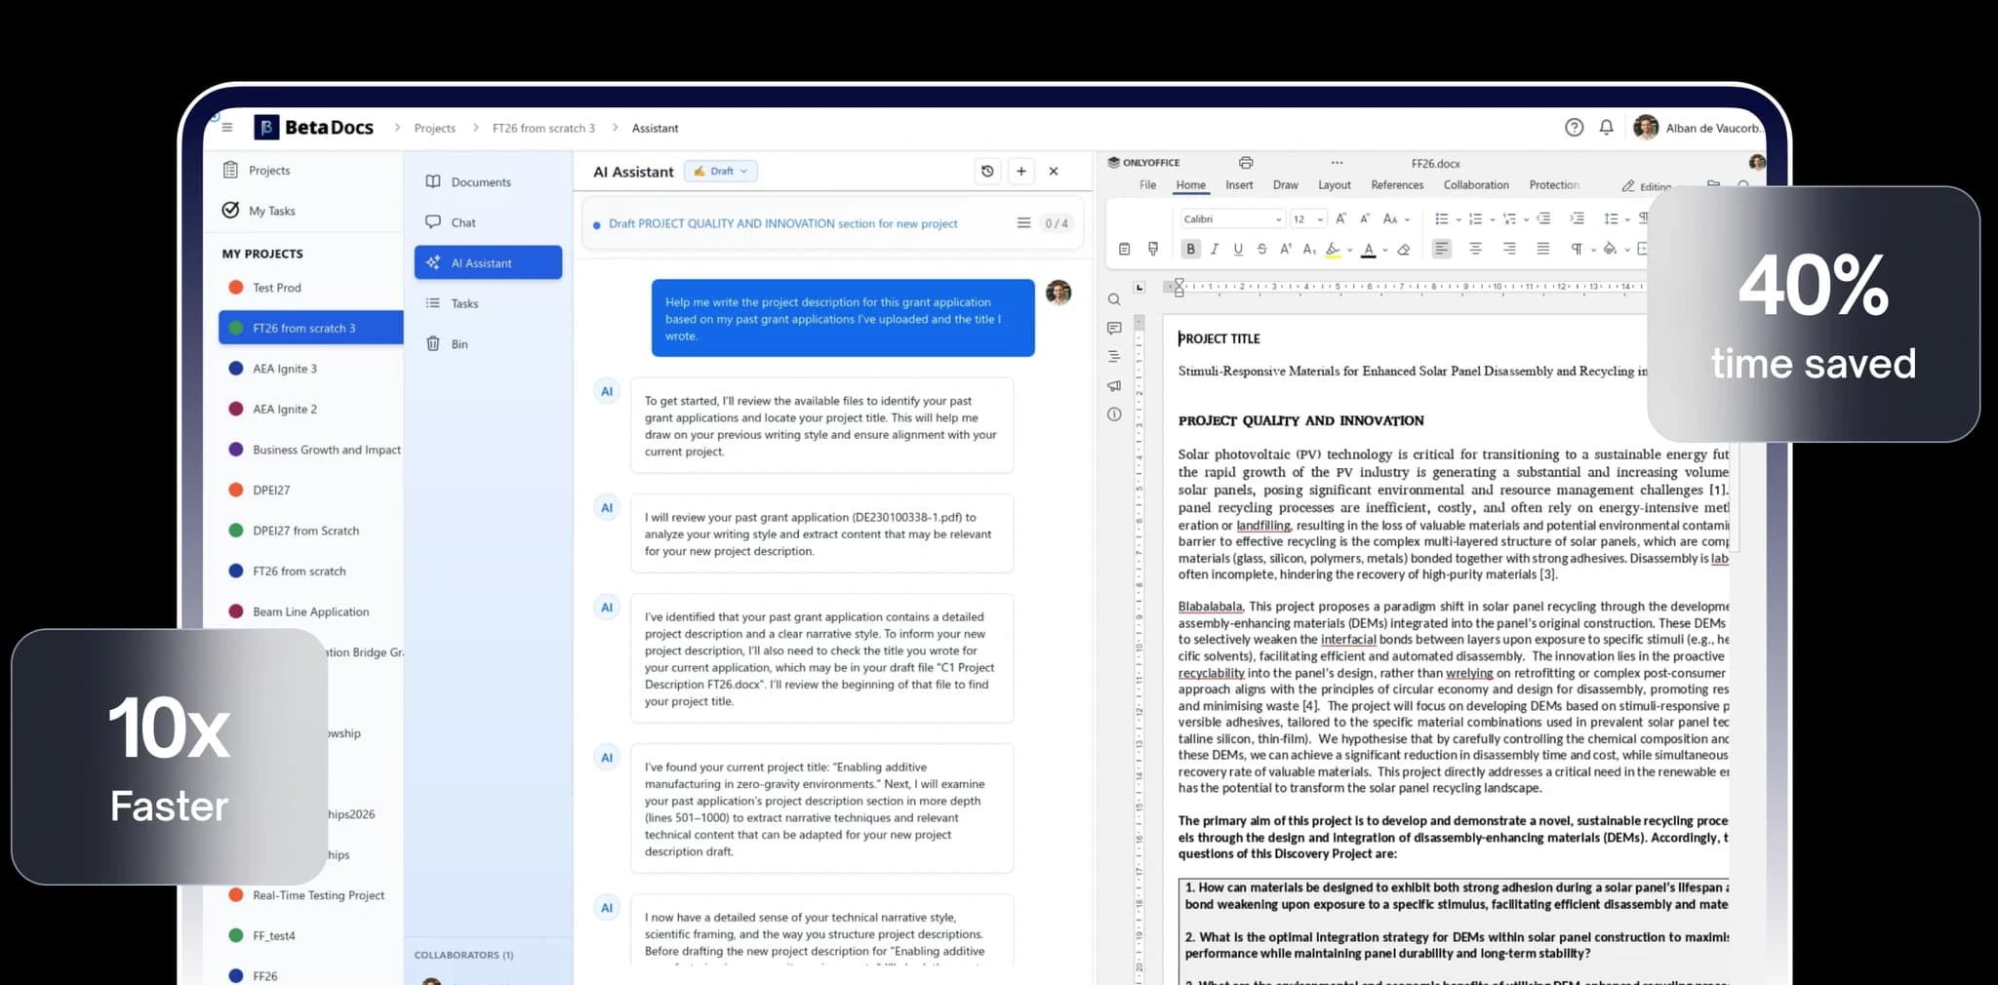Open the comments panel in editor sidebar
This screenshot has width=1998, height=985.
pos(1114,329)
